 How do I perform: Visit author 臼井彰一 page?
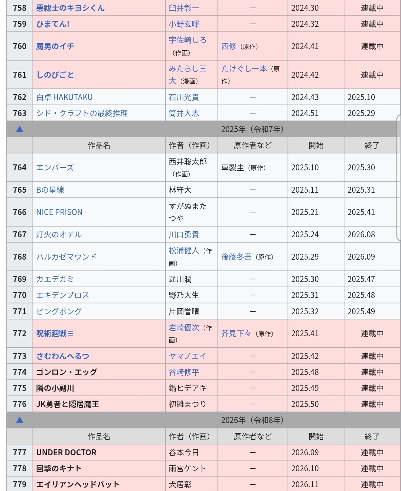pos(184,8)
